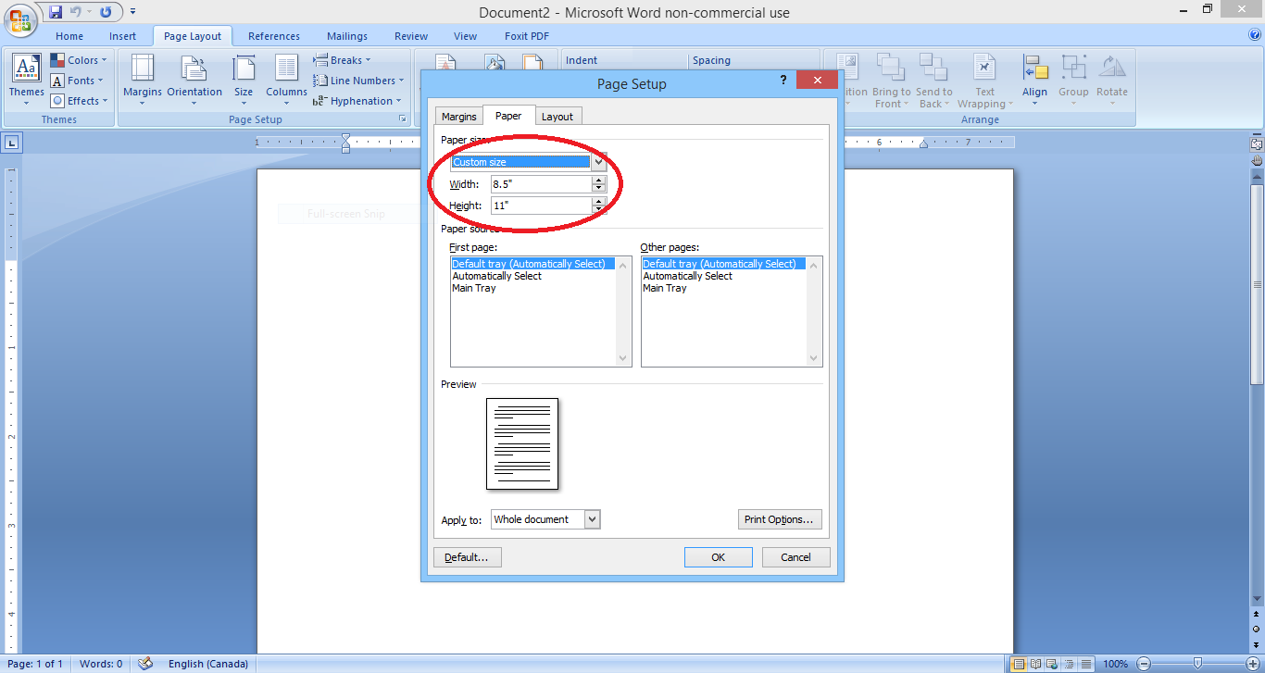Screen dimensions: 1265x673
Task: Open Margins tab in Page Setup
Action: [x=459, y=117]
